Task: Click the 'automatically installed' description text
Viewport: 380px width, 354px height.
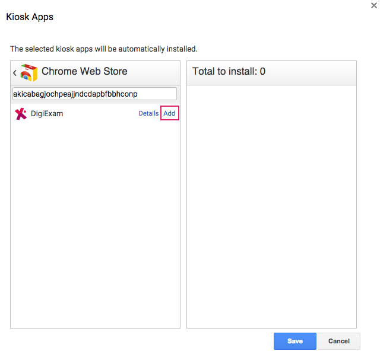Action: coord(104,49)
